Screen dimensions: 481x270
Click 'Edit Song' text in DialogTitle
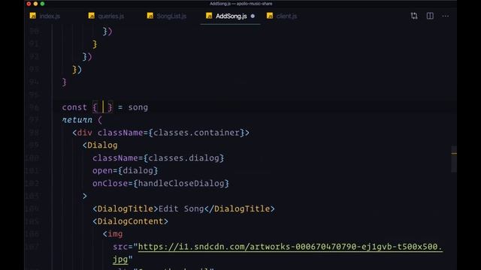tap(181, 208)
